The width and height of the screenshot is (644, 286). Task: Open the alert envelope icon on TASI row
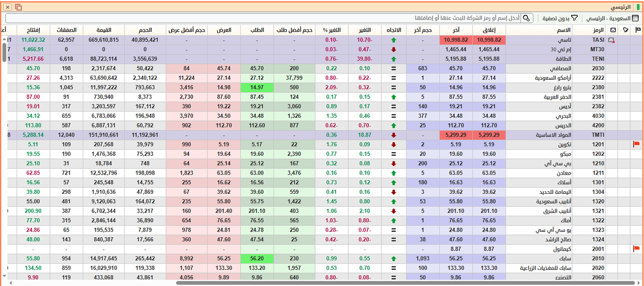pyautogui.click(x=612, y=40)
